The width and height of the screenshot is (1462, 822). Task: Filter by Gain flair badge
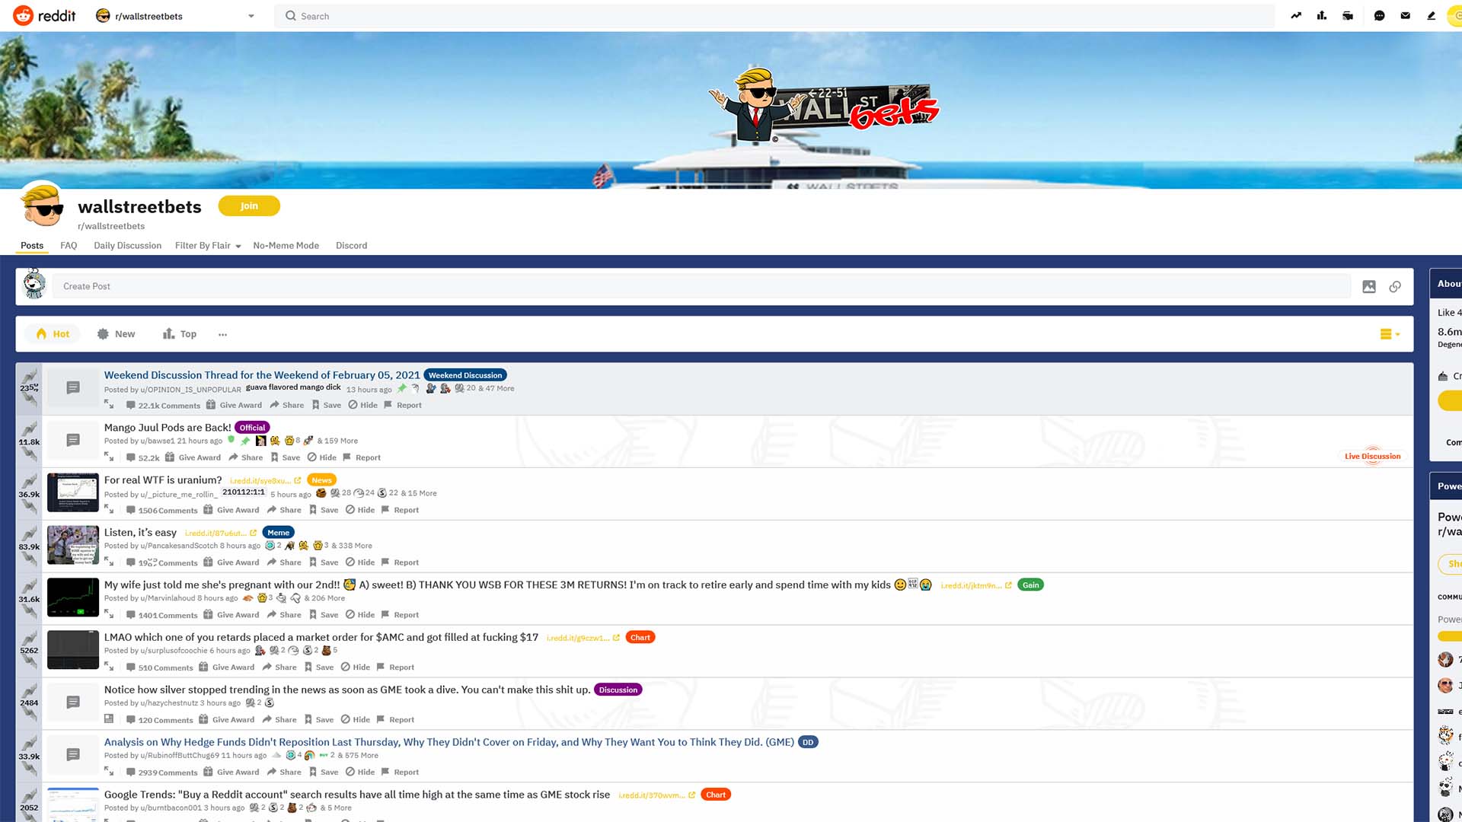coord(1030,585)
